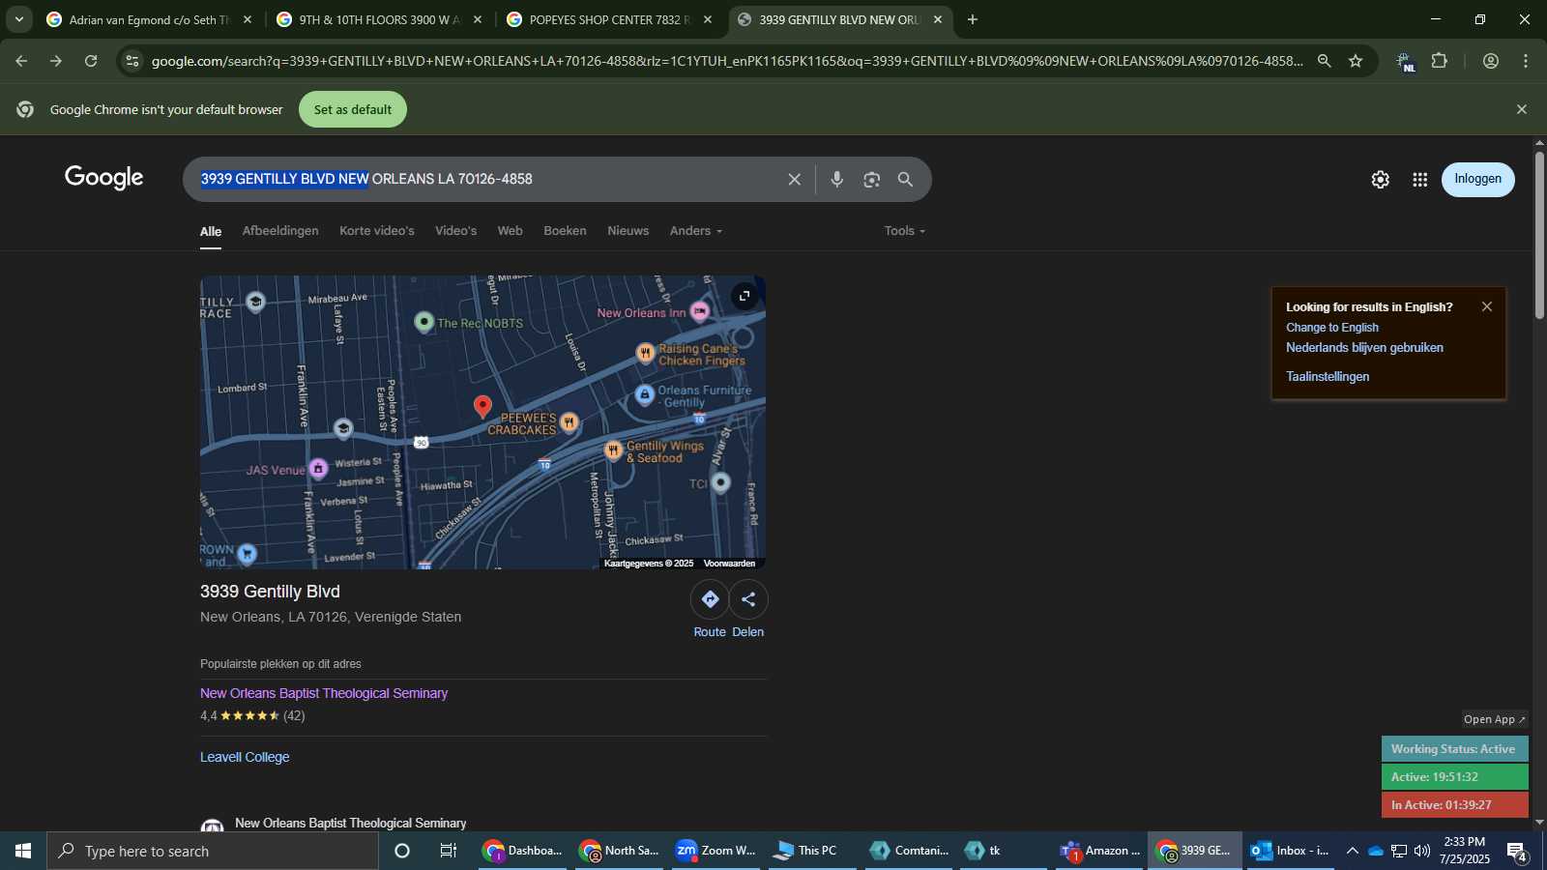
Task: Open Voorwaarden link on map
Action: [x=729, y=564]
